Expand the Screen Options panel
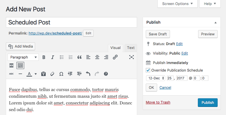Viewport: 226px width, 115px height. (178, 4)
